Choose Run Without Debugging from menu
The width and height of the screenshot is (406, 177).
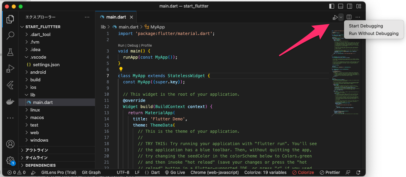[x=374, y=34]
